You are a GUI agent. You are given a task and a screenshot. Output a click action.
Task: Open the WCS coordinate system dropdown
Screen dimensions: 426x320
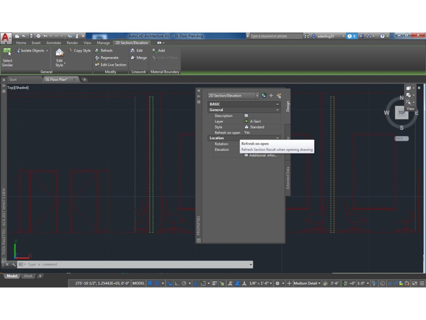pyautogui.click(x=401, y=138)
